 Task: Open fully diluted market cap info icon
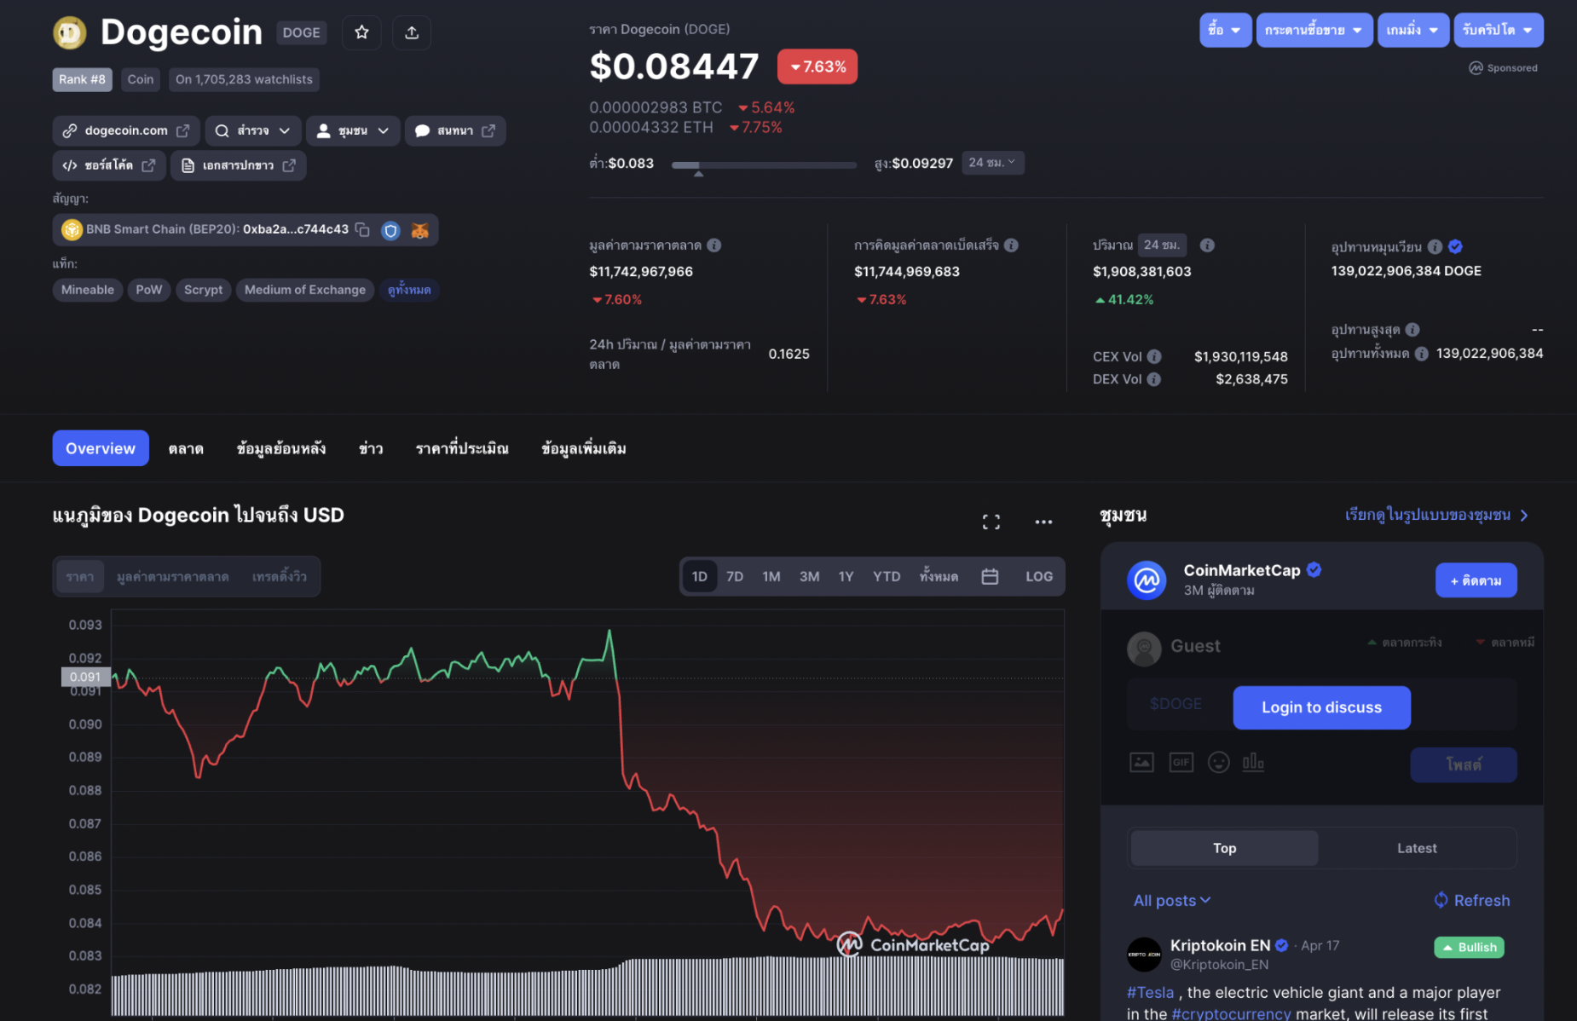click(x=1011, y=245)
